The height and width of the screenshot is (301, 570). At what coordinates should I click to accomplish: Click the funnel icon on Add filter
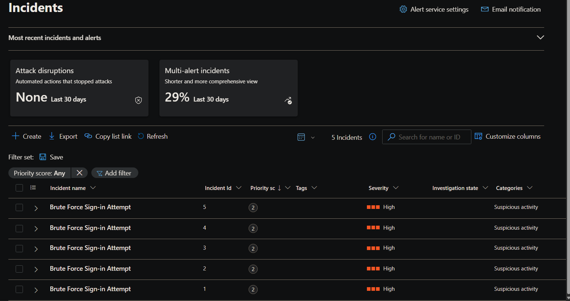tap(99, 173)
